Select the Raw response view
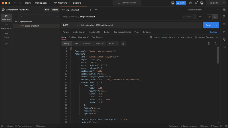 (x=76, y=44)
